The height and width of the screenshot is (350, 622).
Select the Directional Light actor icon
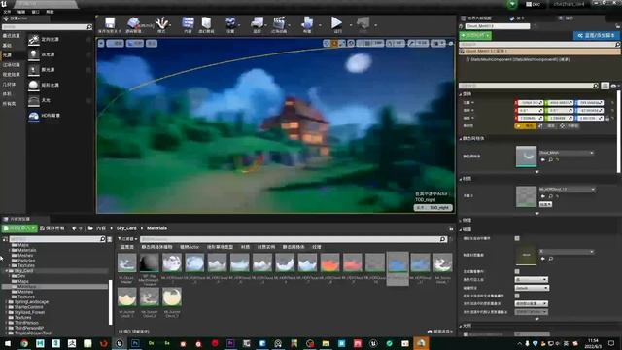(x=34, y=39)
